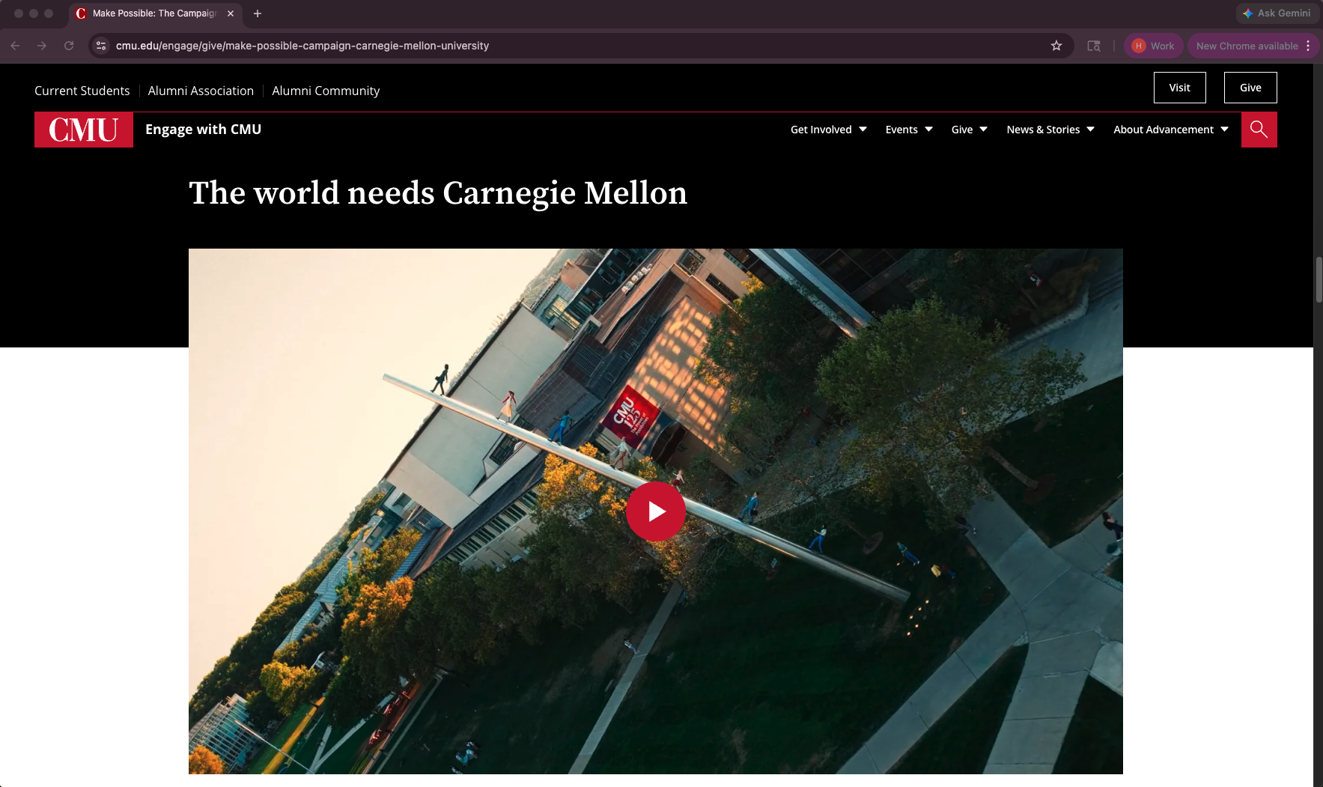This screenshot has height=787, width=1323.
Task: Bookmark this page with the star icon
Action: click(x=1056, y=46)
